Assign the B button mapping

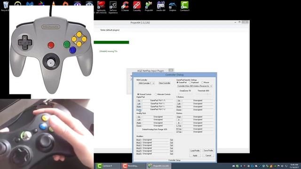click(x=179, y=123)
